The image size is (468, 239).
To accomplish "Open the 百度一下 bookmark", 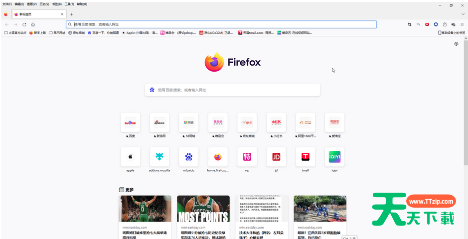I will pyautogui.click(x=103, y=33).
